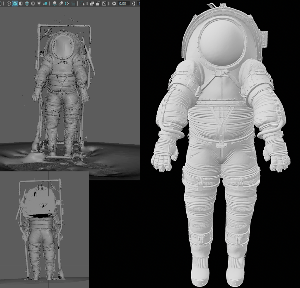Toggle screen-space ambient occlusion
The image size is (300, 288).
(55, 4)
